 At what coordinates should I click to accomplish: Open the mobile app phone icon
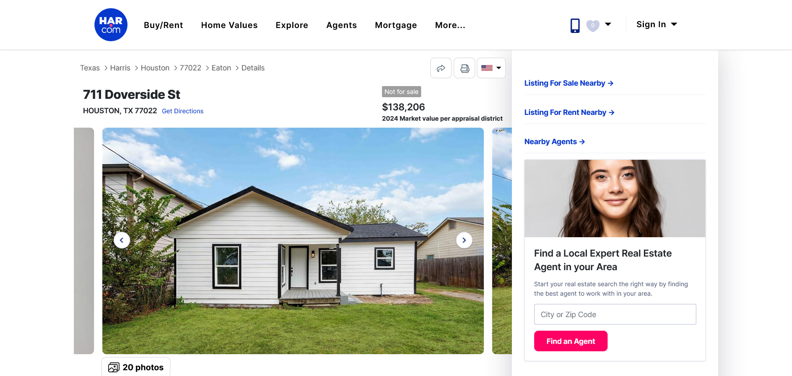click(575, 25)
